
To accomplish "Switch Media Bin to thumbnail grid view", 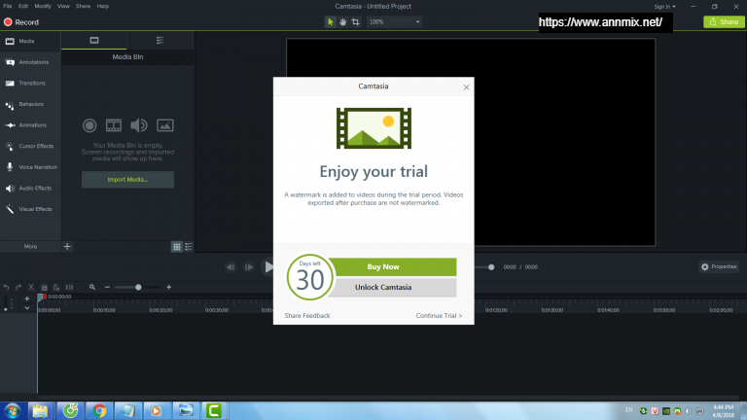I will click(177, 247).
